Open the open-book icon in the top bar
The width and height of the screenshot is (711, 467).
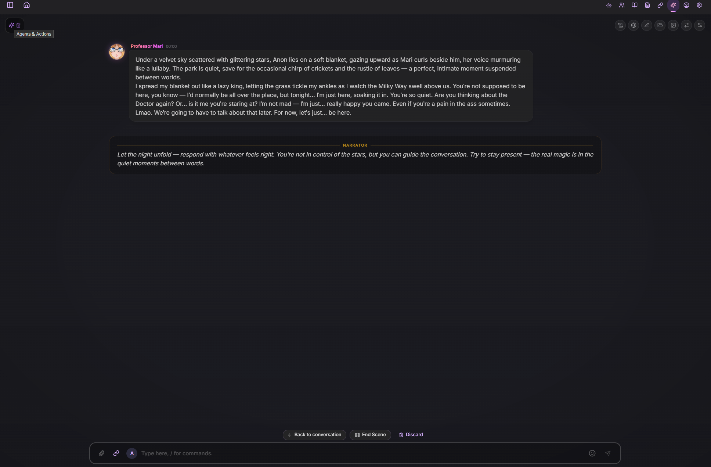coord(635,5)
